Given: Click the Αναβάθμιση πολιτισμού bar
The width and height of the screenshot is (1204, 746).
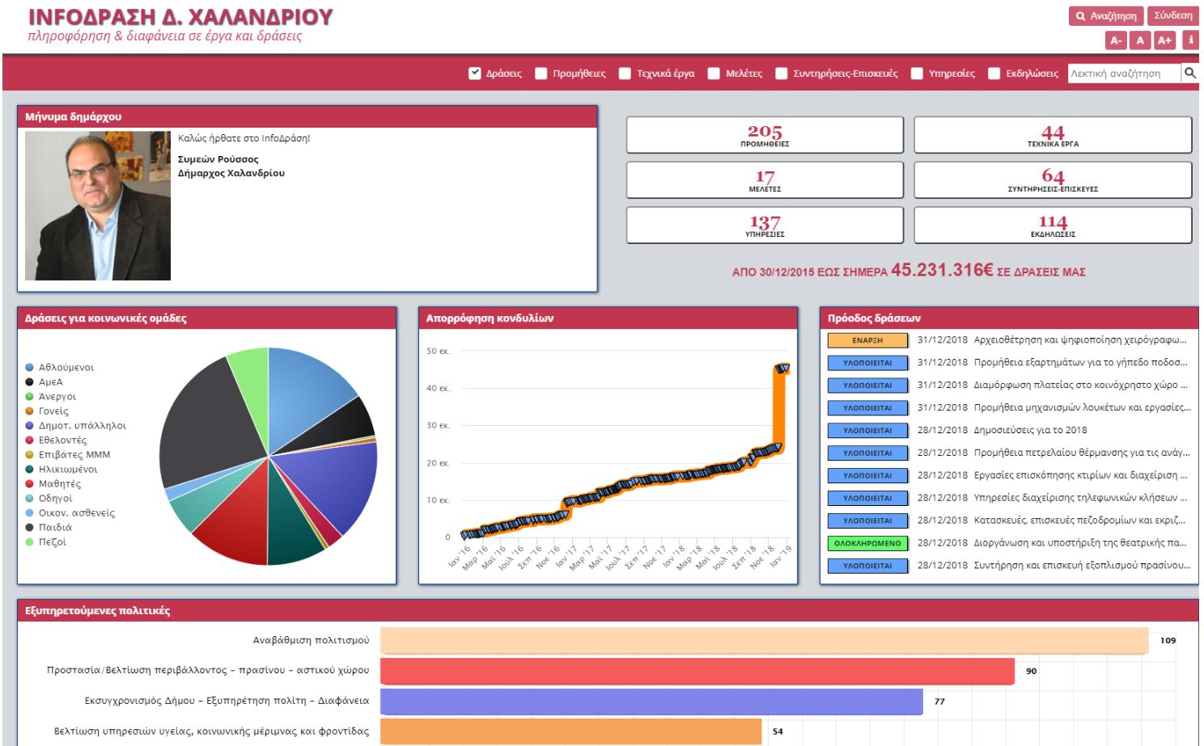Looking at the screenshot, I should click(764, 641).
